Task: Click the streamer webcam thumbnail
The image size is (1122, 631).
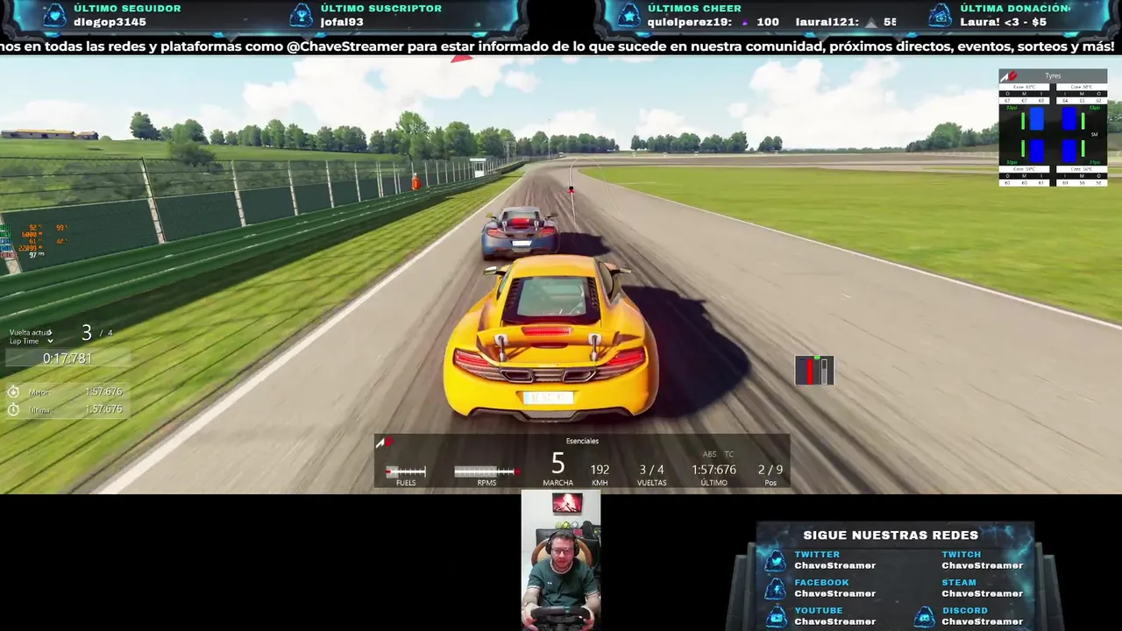Action: 561,560
